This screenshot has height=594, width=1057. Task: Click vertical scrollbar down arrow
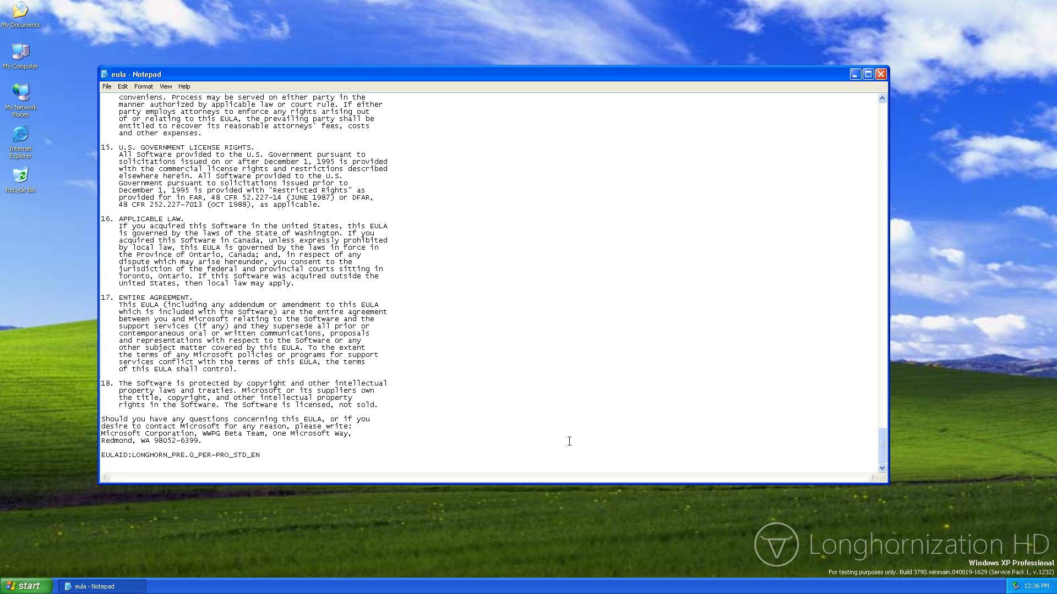tap(882, 468)
